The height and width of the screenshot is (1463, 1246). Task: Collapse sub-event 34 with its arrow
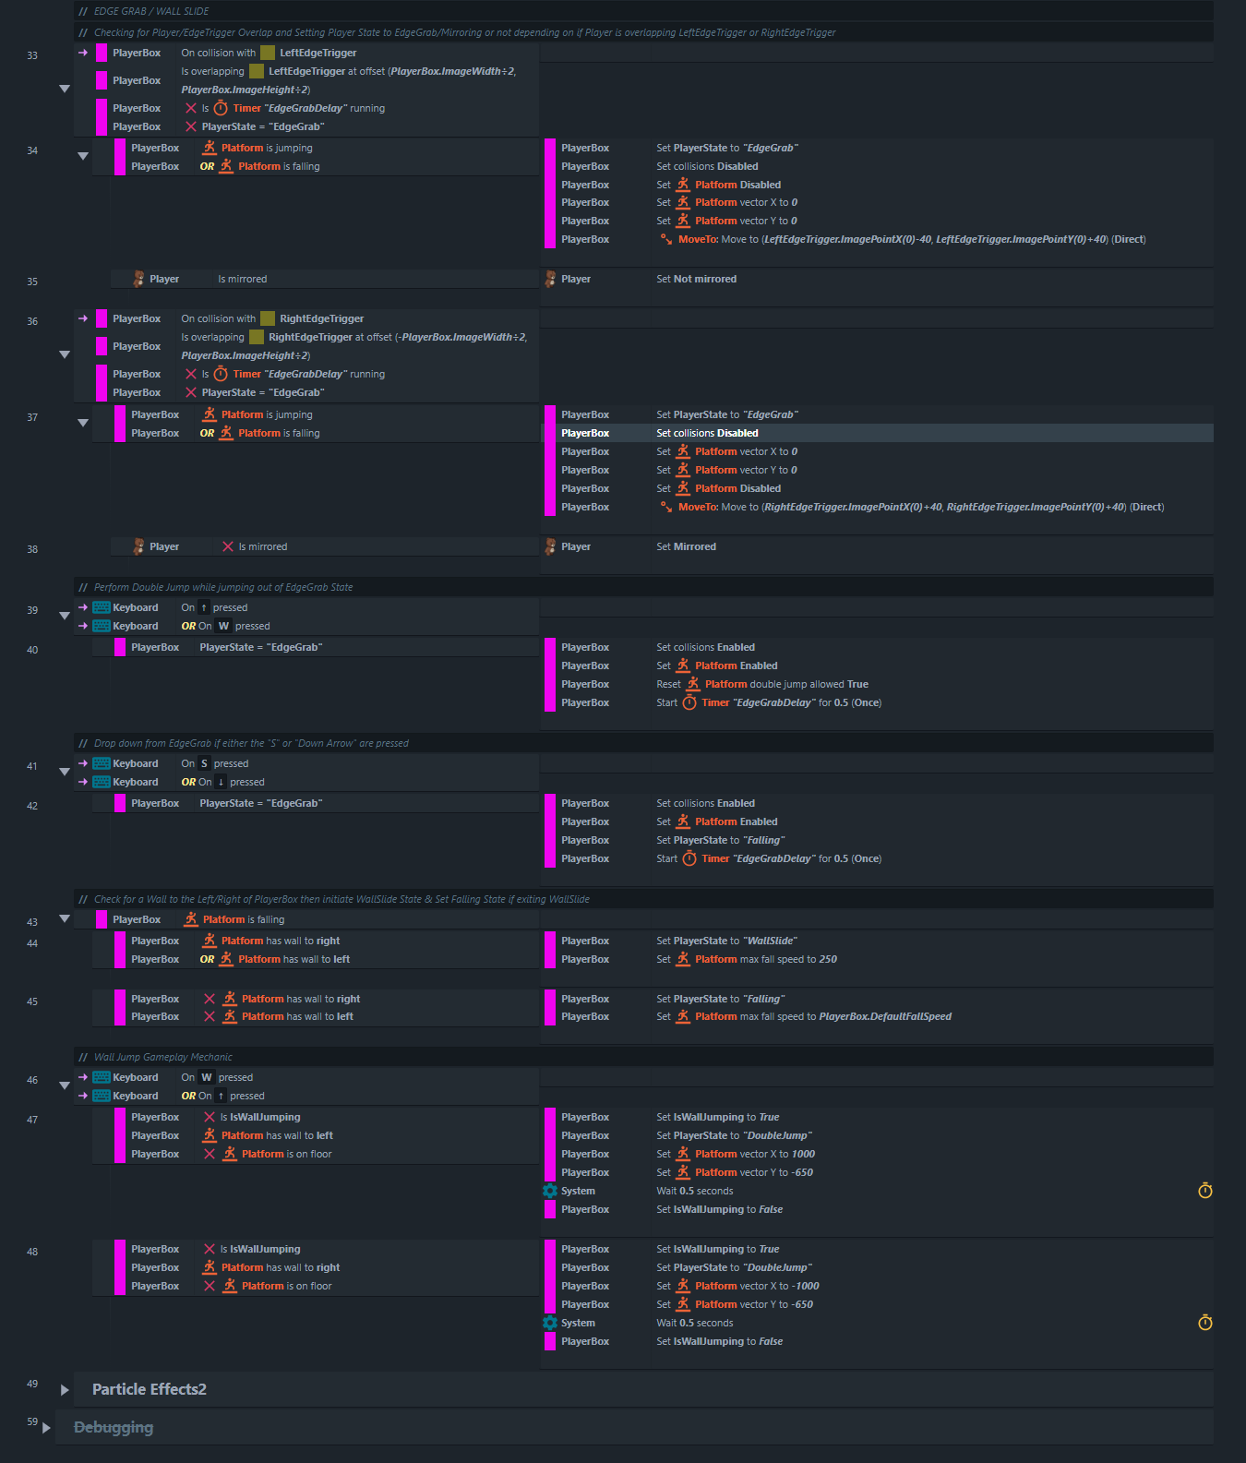pyautogui.click(x=83, y=156)
